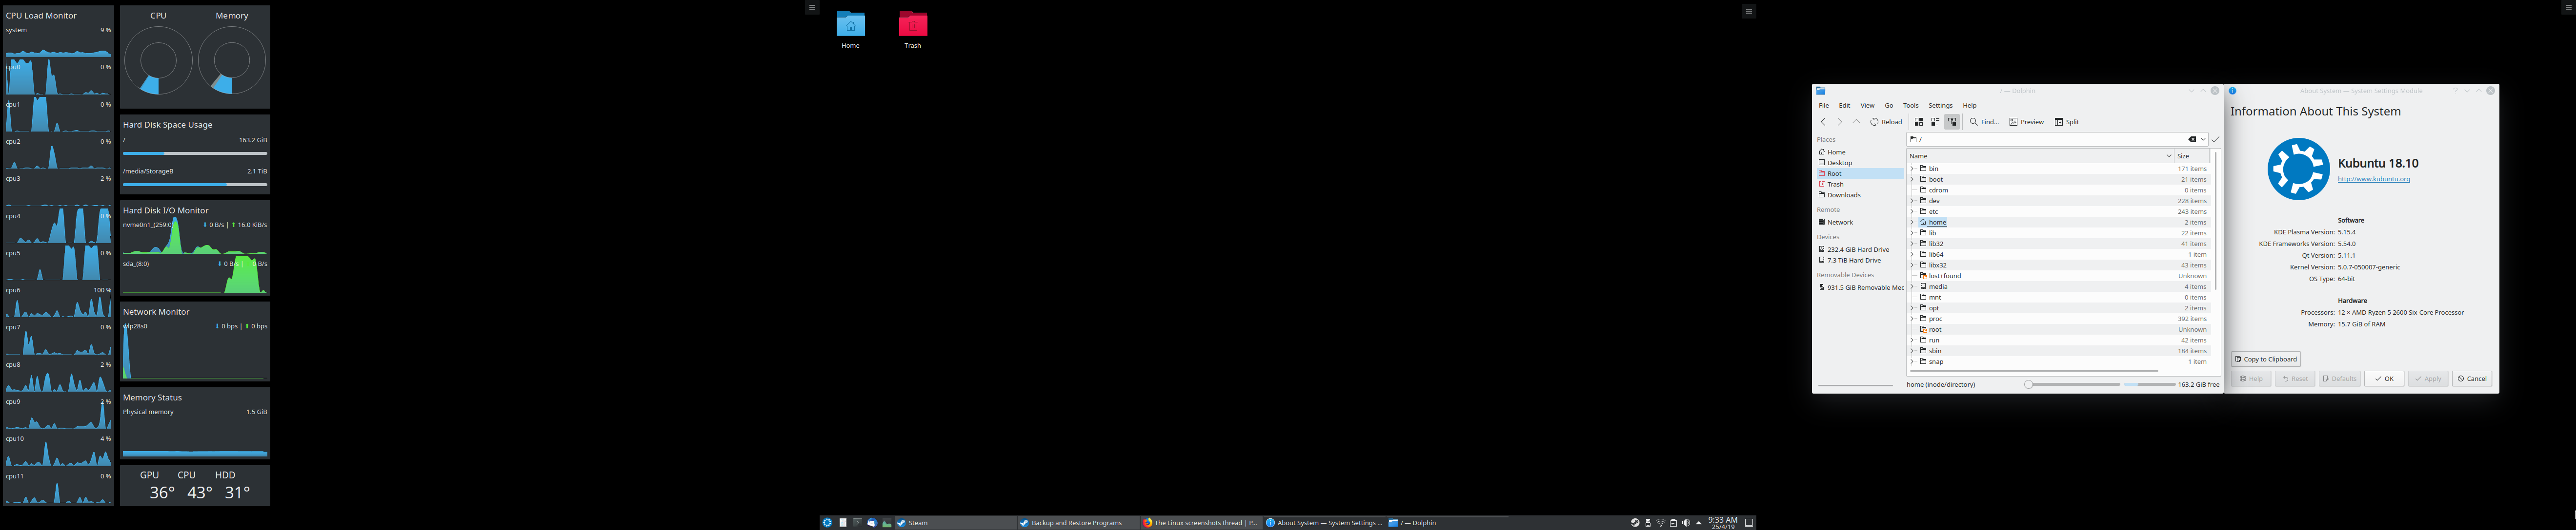The image size is (2576, 530).
Task: Open the View menu in Dolphin
Action: point(1867,106)
